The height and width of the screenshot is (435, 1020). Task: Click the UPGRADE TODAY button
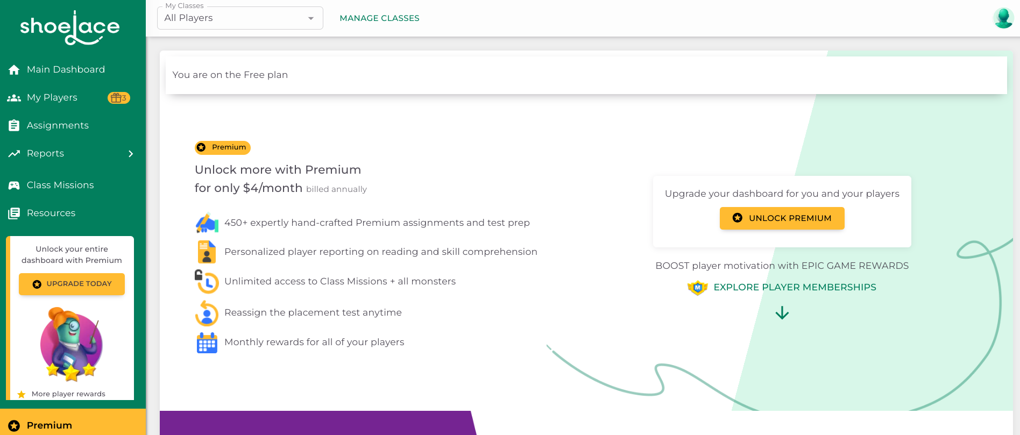pos(72,284)
